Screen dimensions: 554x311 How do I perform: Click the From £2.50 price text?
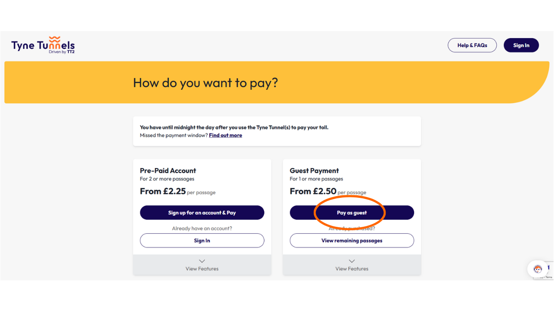point(313,191)
